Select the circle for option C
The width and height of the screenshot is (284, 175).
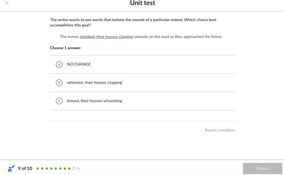point(59,101)
